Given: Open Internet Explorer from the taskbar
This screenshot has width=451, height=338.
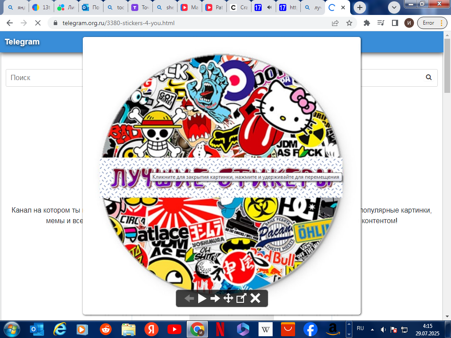Looking at the screenshot, I should [x=60, y=329].
